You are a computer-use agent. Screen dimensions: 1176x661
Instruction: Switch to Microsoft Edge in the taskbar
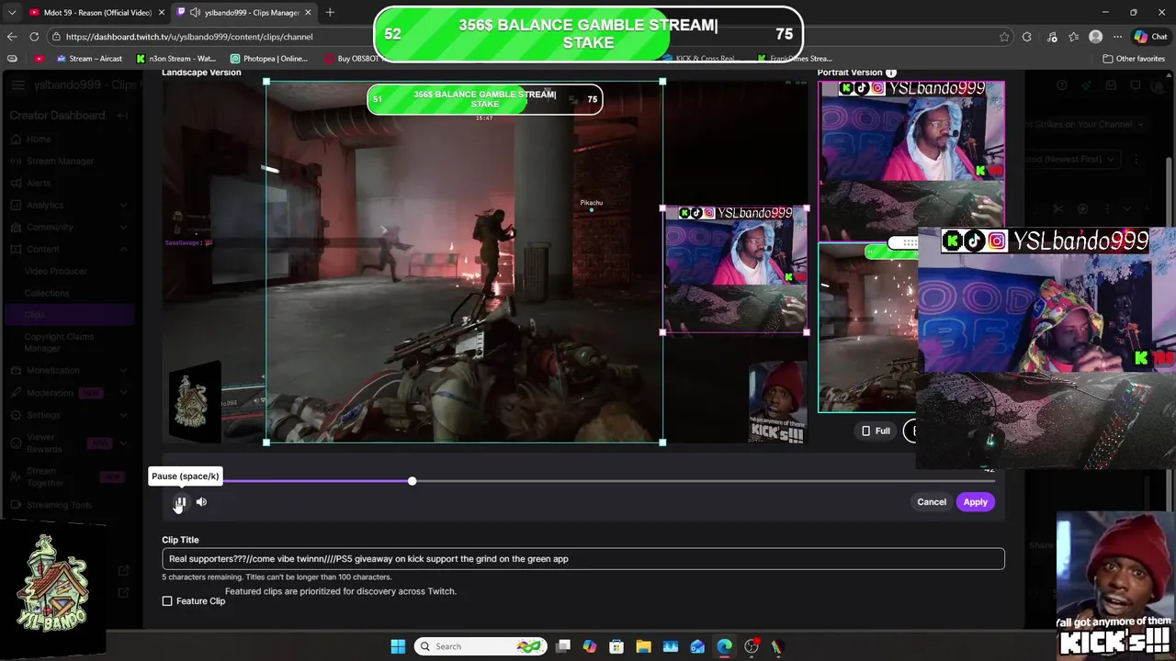point(724,646)
